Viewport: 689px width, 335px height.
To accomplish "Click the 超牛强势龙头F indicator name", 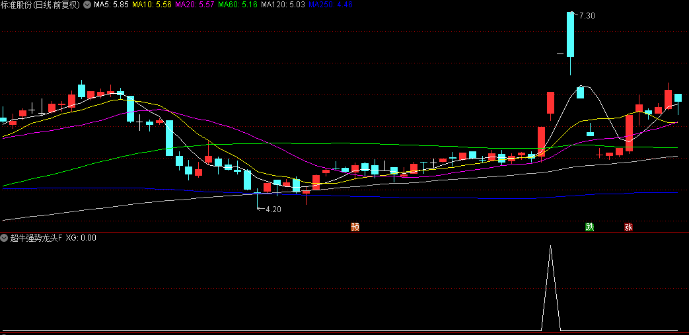I will point(37,238).
